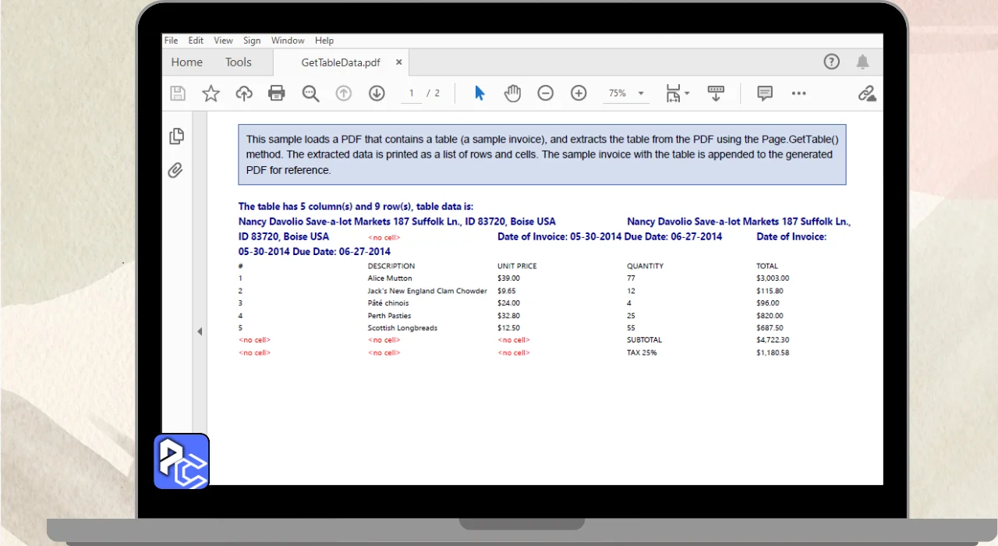Zoom in with the plus icon
998x546 pixels.
click(x=579, y=94)
